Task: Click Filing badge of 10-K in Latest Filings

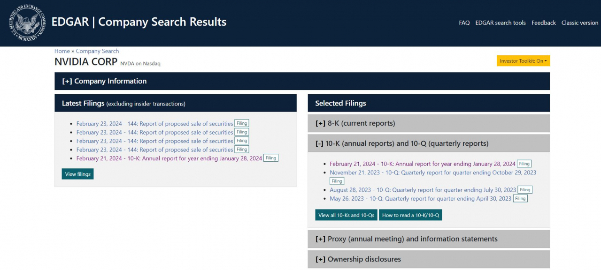Action: click(x=271, y=158)
